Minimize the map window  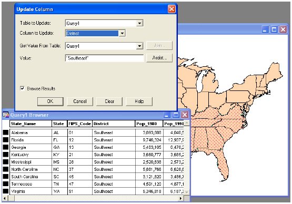(x=265, y=29)
